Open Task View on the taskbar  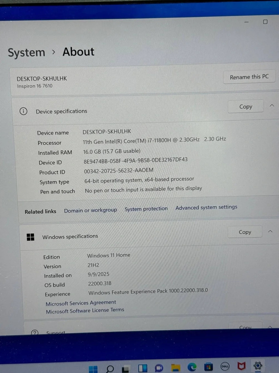point(126,369)
